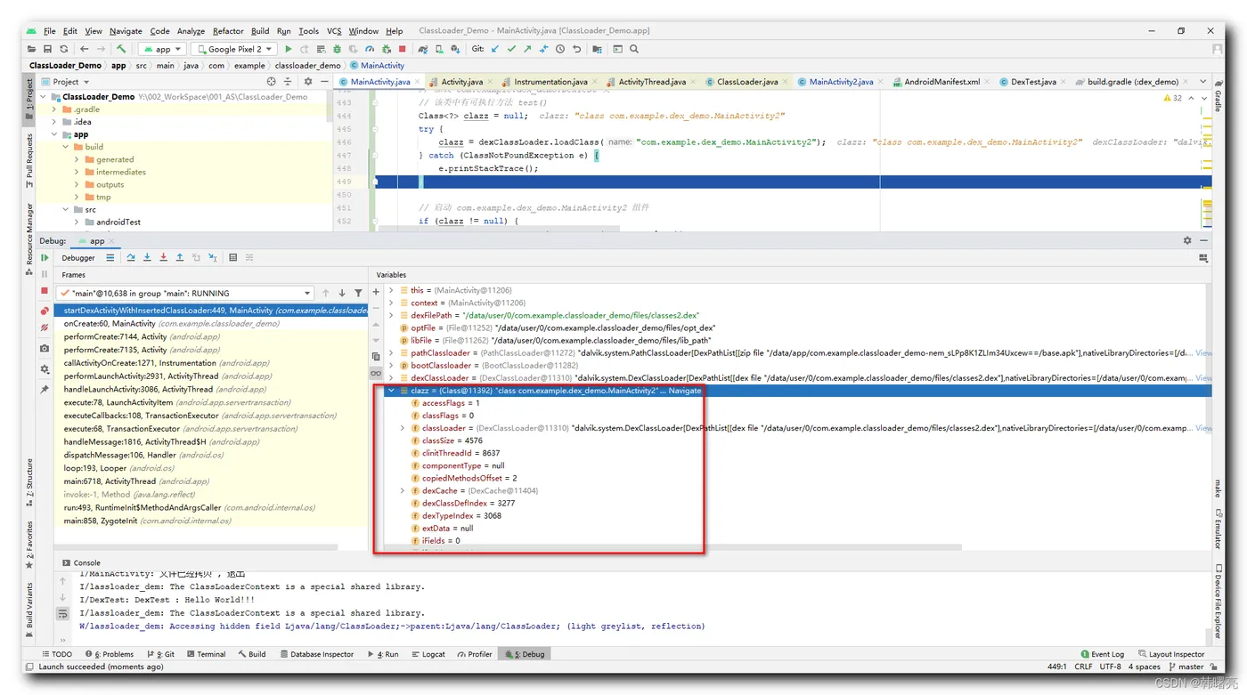1247x695 pixels.
Task: Expand the pathClassLoader variable node
Action: pyautogui.click(x=391, y=353)
